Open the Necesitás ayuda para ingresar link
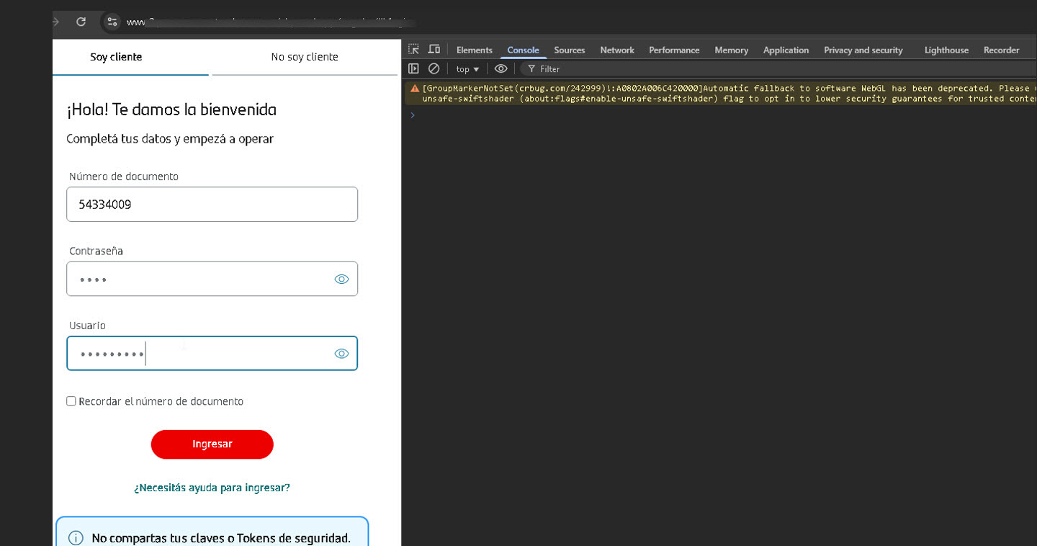The height and width of the screenshot is (546, 1037). (x=212, y=488)
